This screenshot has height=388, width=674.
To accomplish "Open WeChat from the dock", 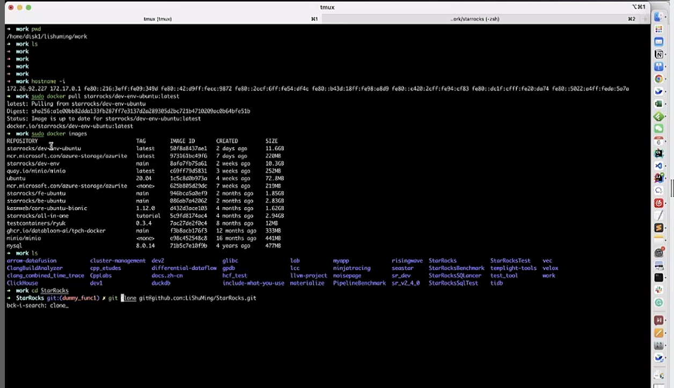I will click(x=658, y=129).
